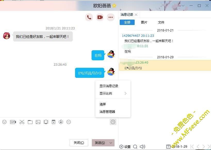Toggle the message history clock button

(x=113, y=122)
